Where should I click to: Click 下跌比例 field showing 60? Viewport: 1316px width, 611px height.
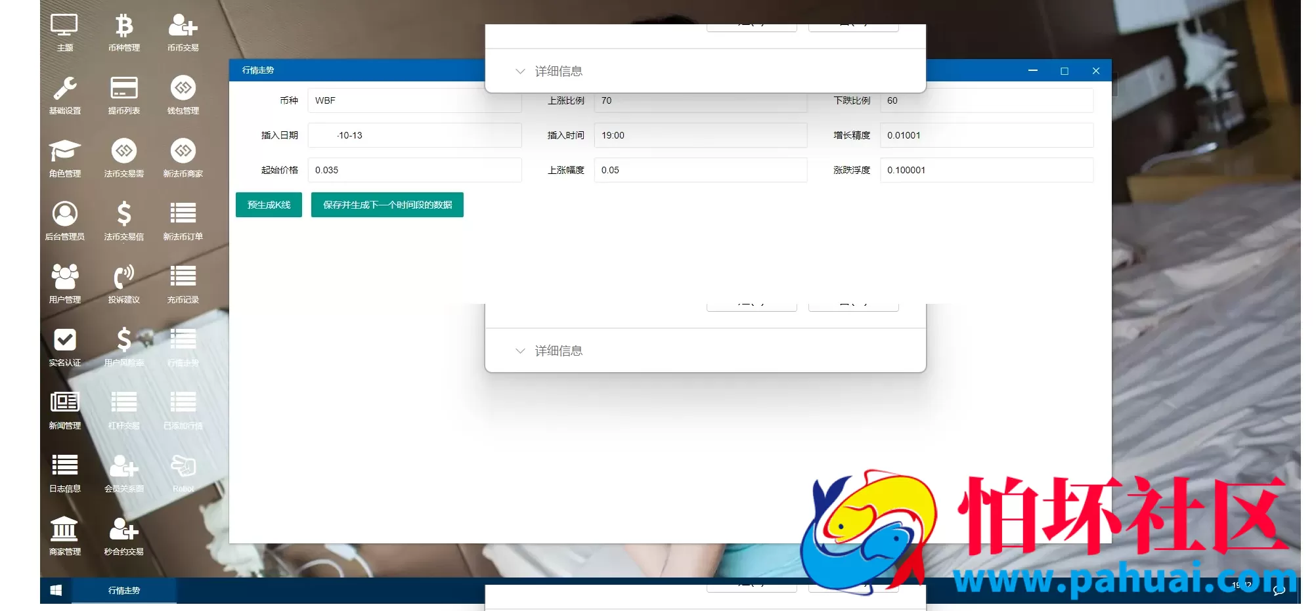click(987, 100)
